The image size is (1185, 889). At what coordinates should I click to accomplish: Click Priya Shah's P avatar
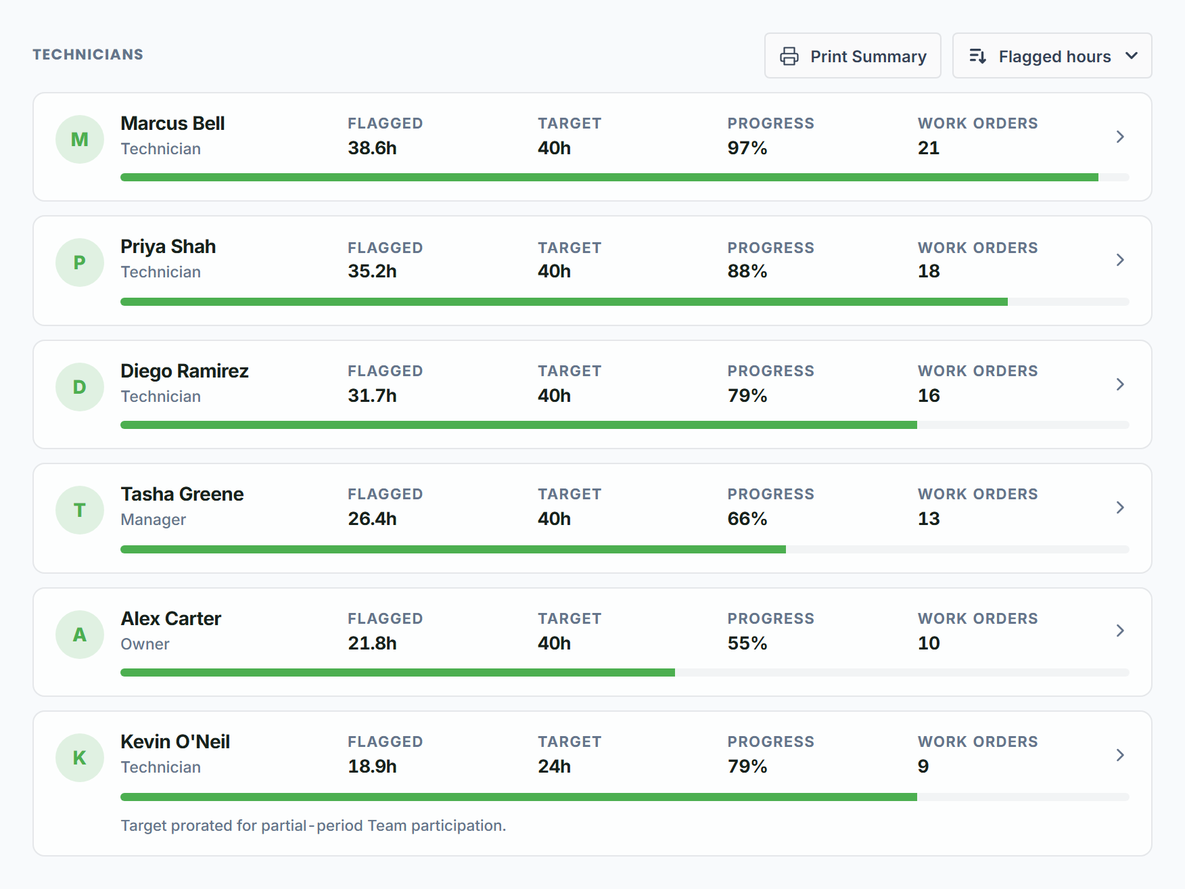[x=80, y=263]
